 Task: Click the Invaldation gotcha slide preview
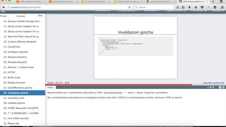[x=136, y=48]
